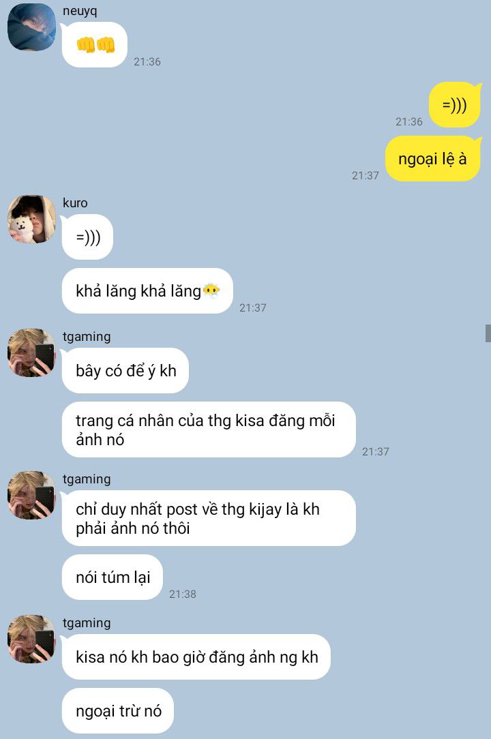This screenshot has width=491, height=739.
Task: Tap the sweating emoji in kuro's message
Action: 211,291
